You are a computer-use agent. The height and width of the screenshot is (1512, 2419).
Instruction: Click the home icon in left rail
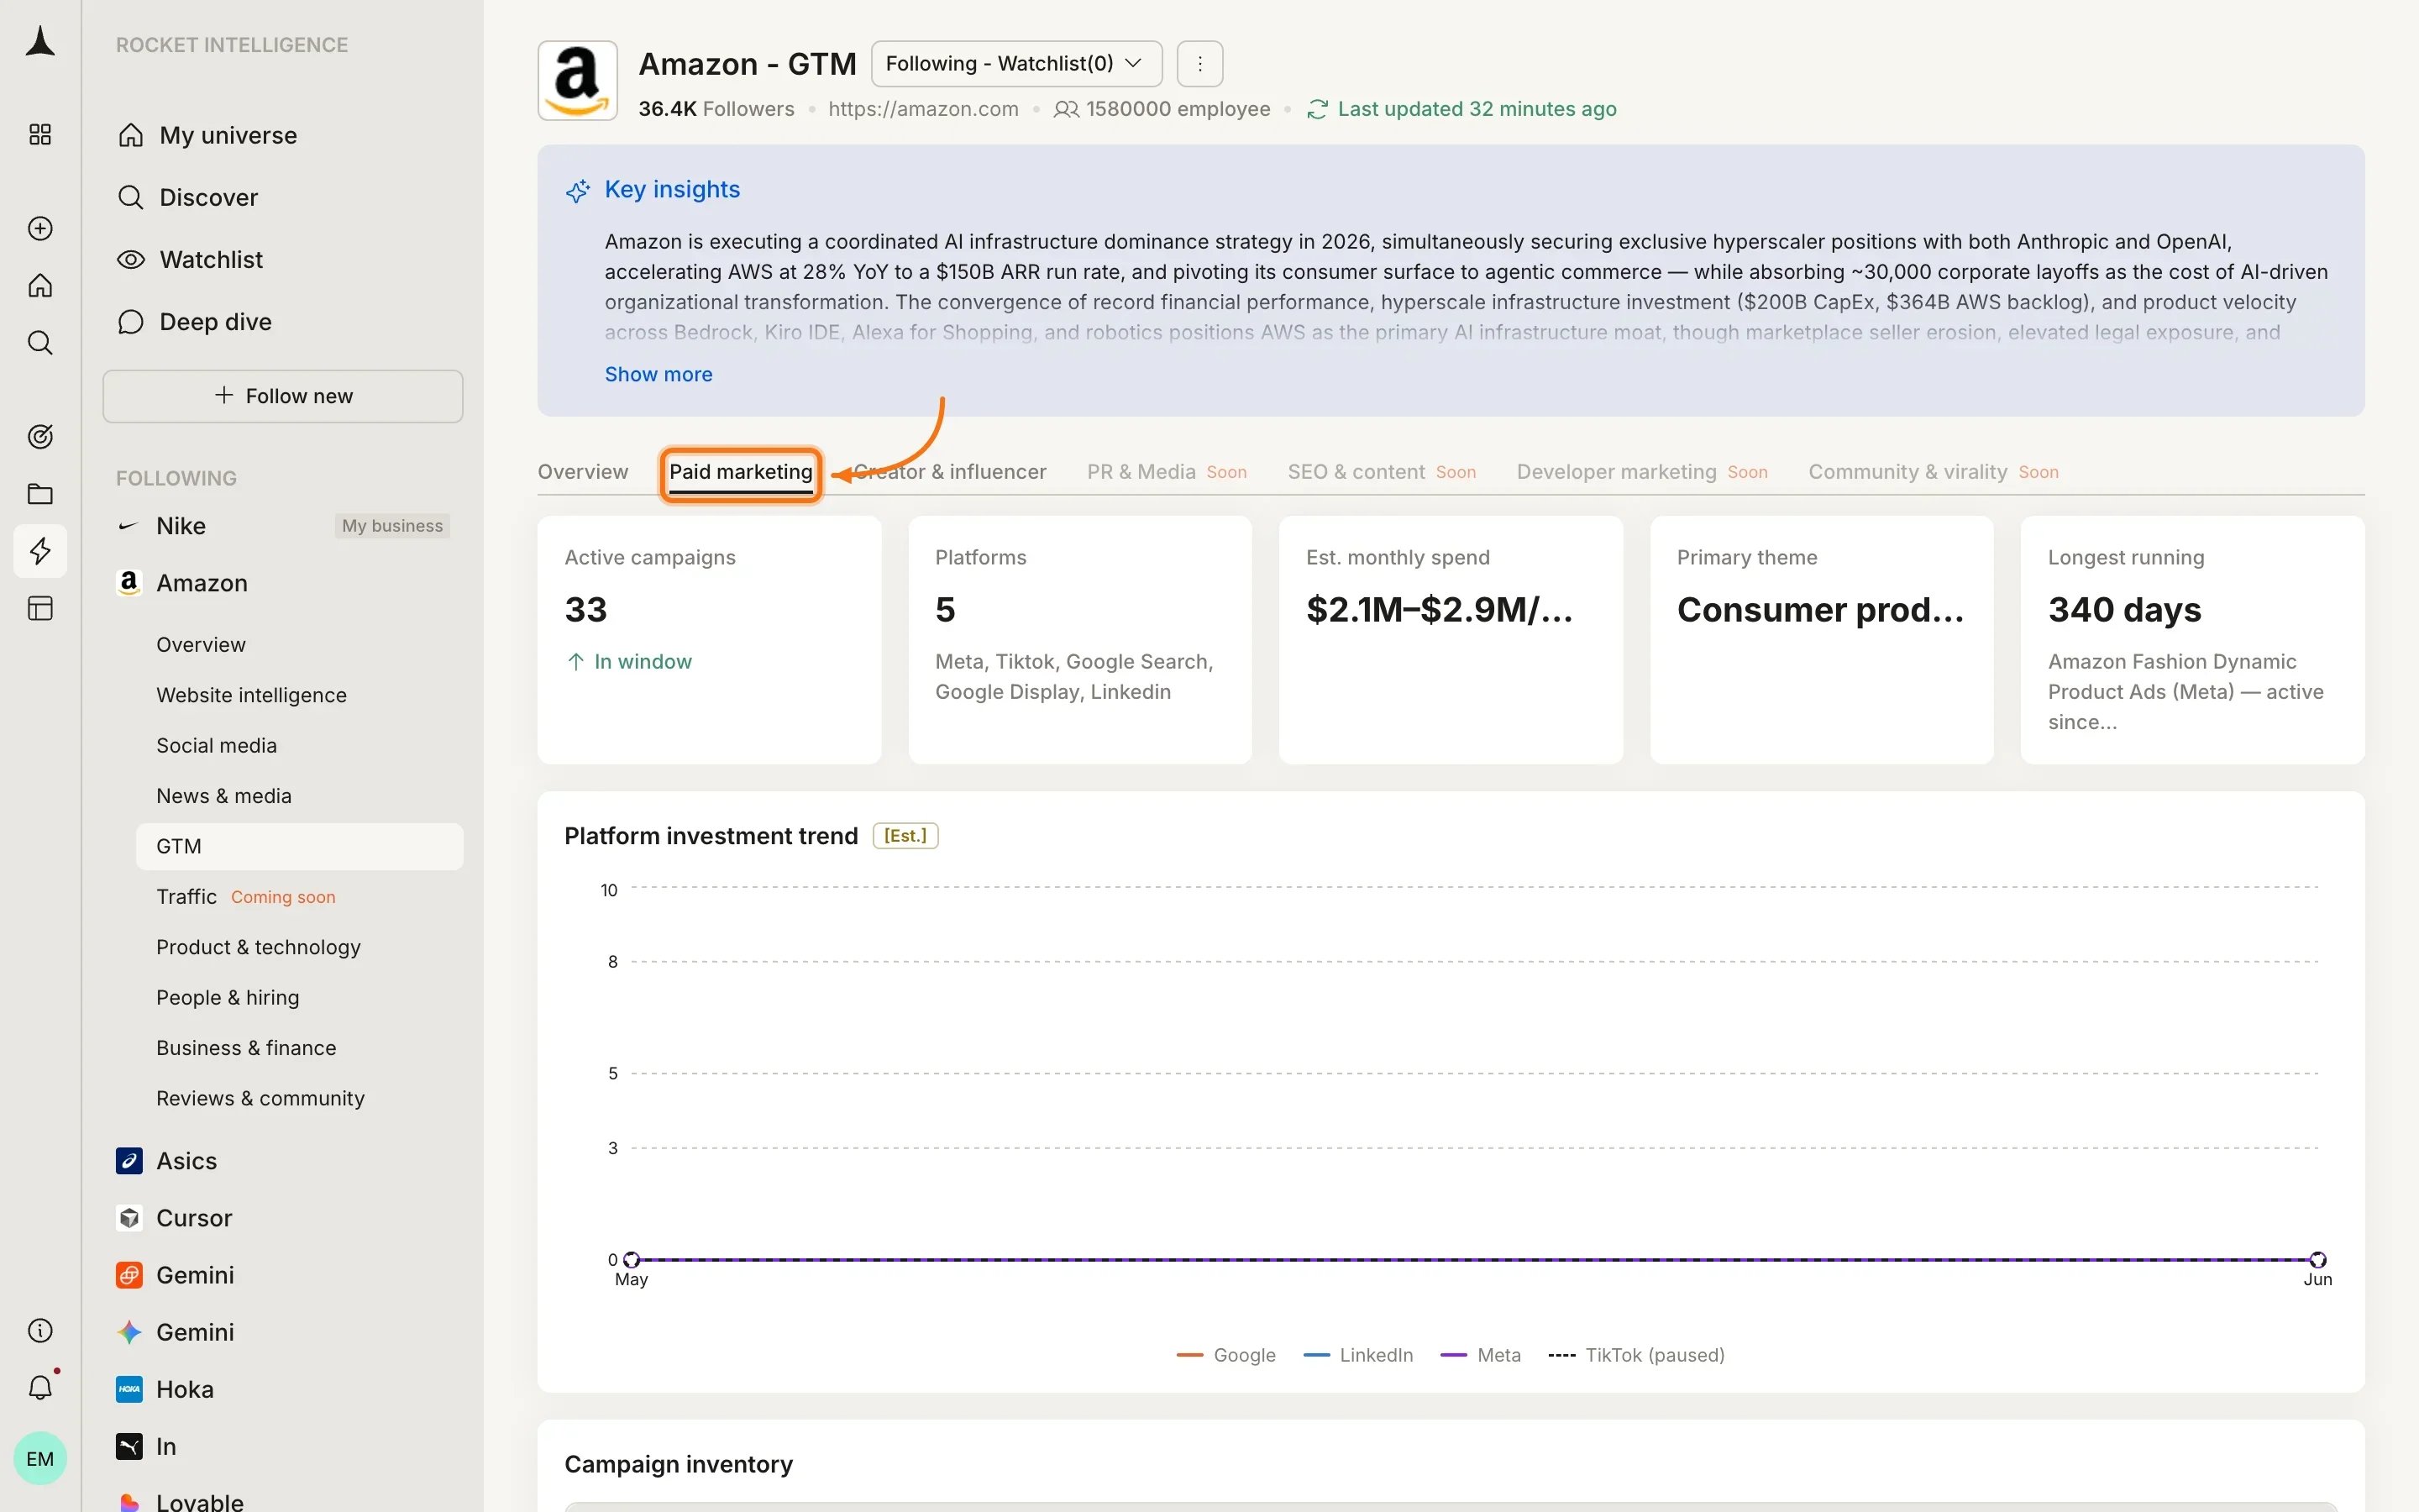click(x=40, y=286)
